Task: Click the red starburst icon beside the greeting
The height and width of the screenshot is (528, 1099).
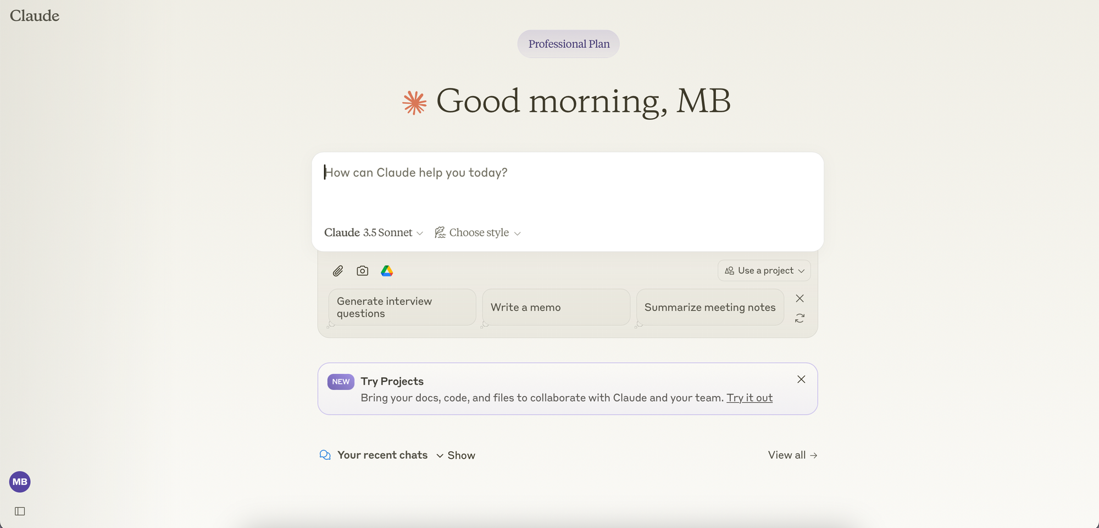Action: (x=414, y=101)
